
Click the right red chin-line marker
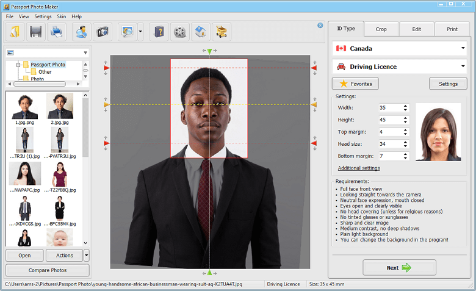point(314,143)
